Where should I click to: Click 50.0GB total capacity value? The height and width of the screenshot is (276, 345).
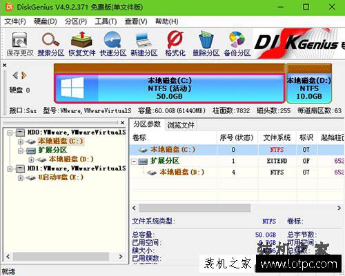(266, 235)
